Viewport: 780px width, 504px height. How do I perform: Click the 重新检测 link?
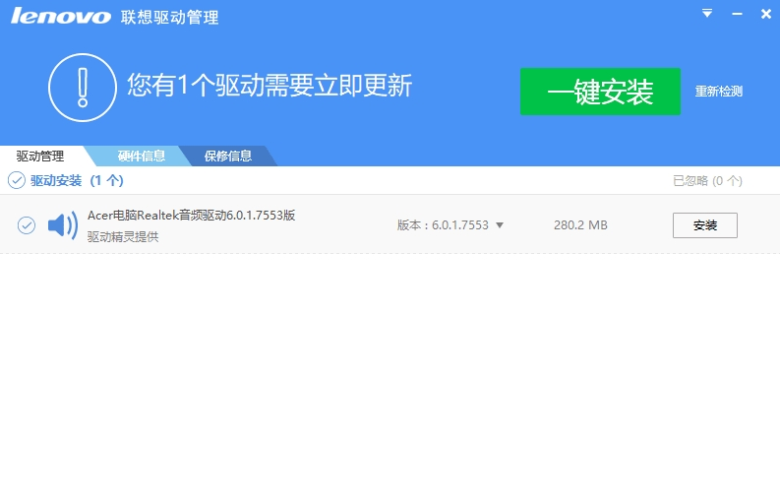(718, 92)
